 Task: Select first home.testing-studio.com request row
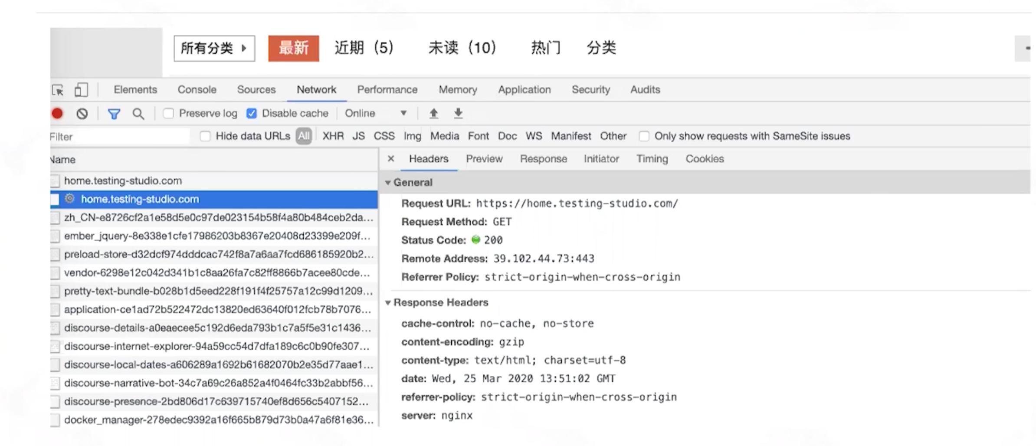[x=214, y=181]
